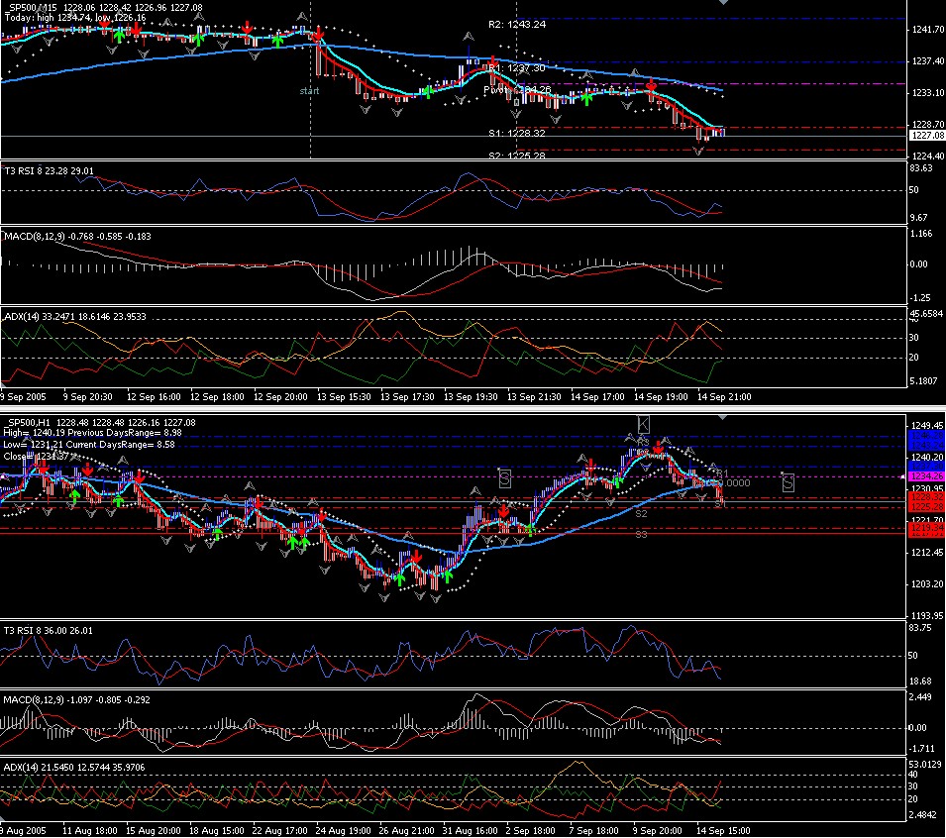Select the boxed K marker on H1 chart
Viewport: 946px width, 838px height.
pyautogui.click(x=643, y=424)
